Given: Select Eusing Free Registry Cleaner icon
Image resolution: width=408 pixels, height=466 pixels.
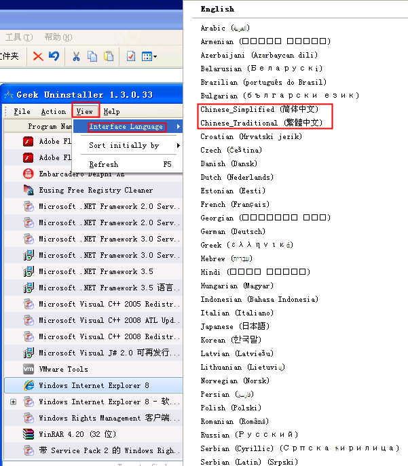Looking at the screenshot, I should [29, 190].
